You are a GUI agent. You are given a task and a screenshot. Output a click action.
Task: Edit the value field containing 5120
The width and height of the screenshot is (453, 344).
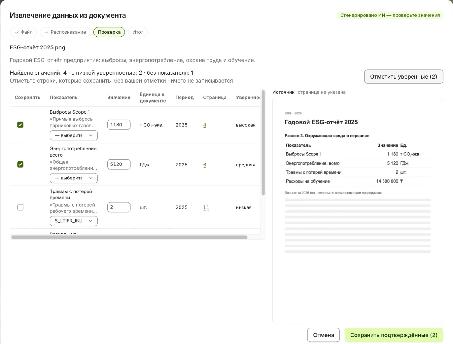coord(119,164)
